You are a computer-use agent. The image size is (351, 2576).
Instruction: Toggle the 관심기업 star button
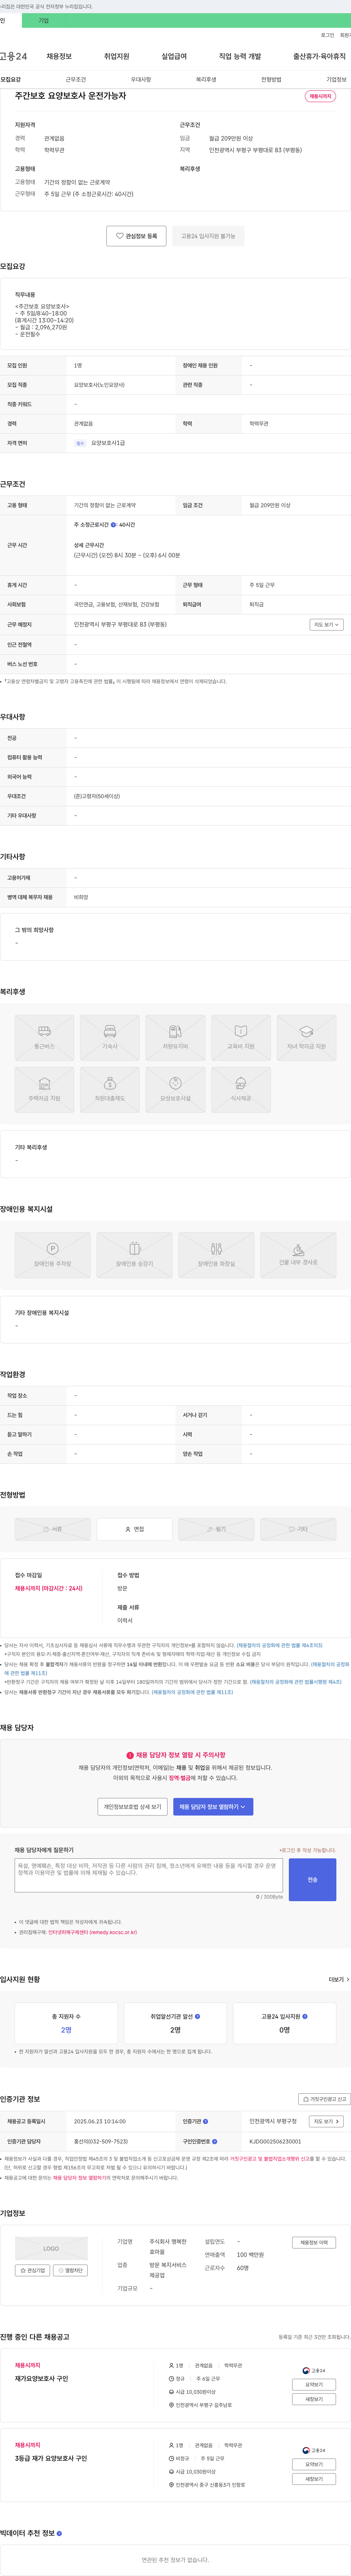tap(32, 2270)
